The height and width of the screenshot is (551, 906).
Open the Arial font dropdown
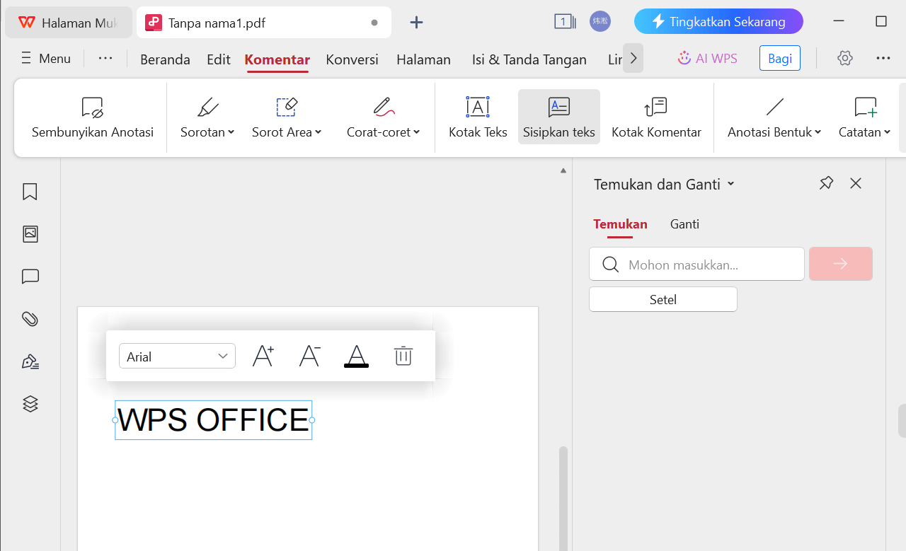coord(177,356)
